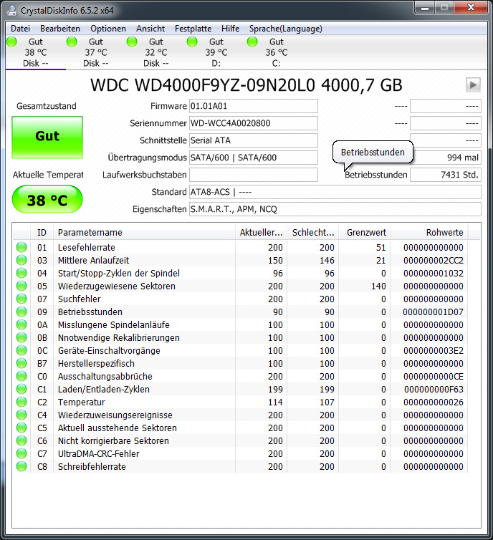Click the Rohwerte column header
This screenshot has height=540, width=493.
tap(429, 233)
